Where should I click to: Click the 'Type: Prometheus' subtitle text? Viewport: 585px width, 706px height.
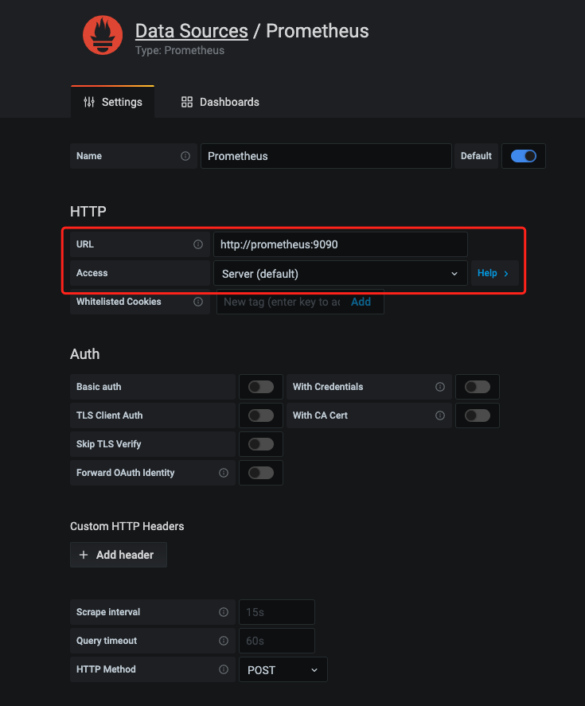coord(180,50)
